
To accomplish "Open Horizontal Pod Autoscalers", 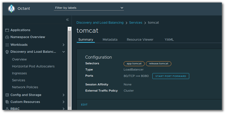I will click(33, 66).
